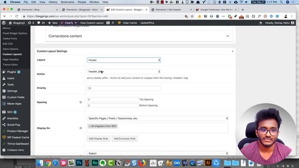This screenshot has width=299, height=168.
Task: Open Spotlight search in menu bar
Action: pyautogui.click(x=281, y=2)
